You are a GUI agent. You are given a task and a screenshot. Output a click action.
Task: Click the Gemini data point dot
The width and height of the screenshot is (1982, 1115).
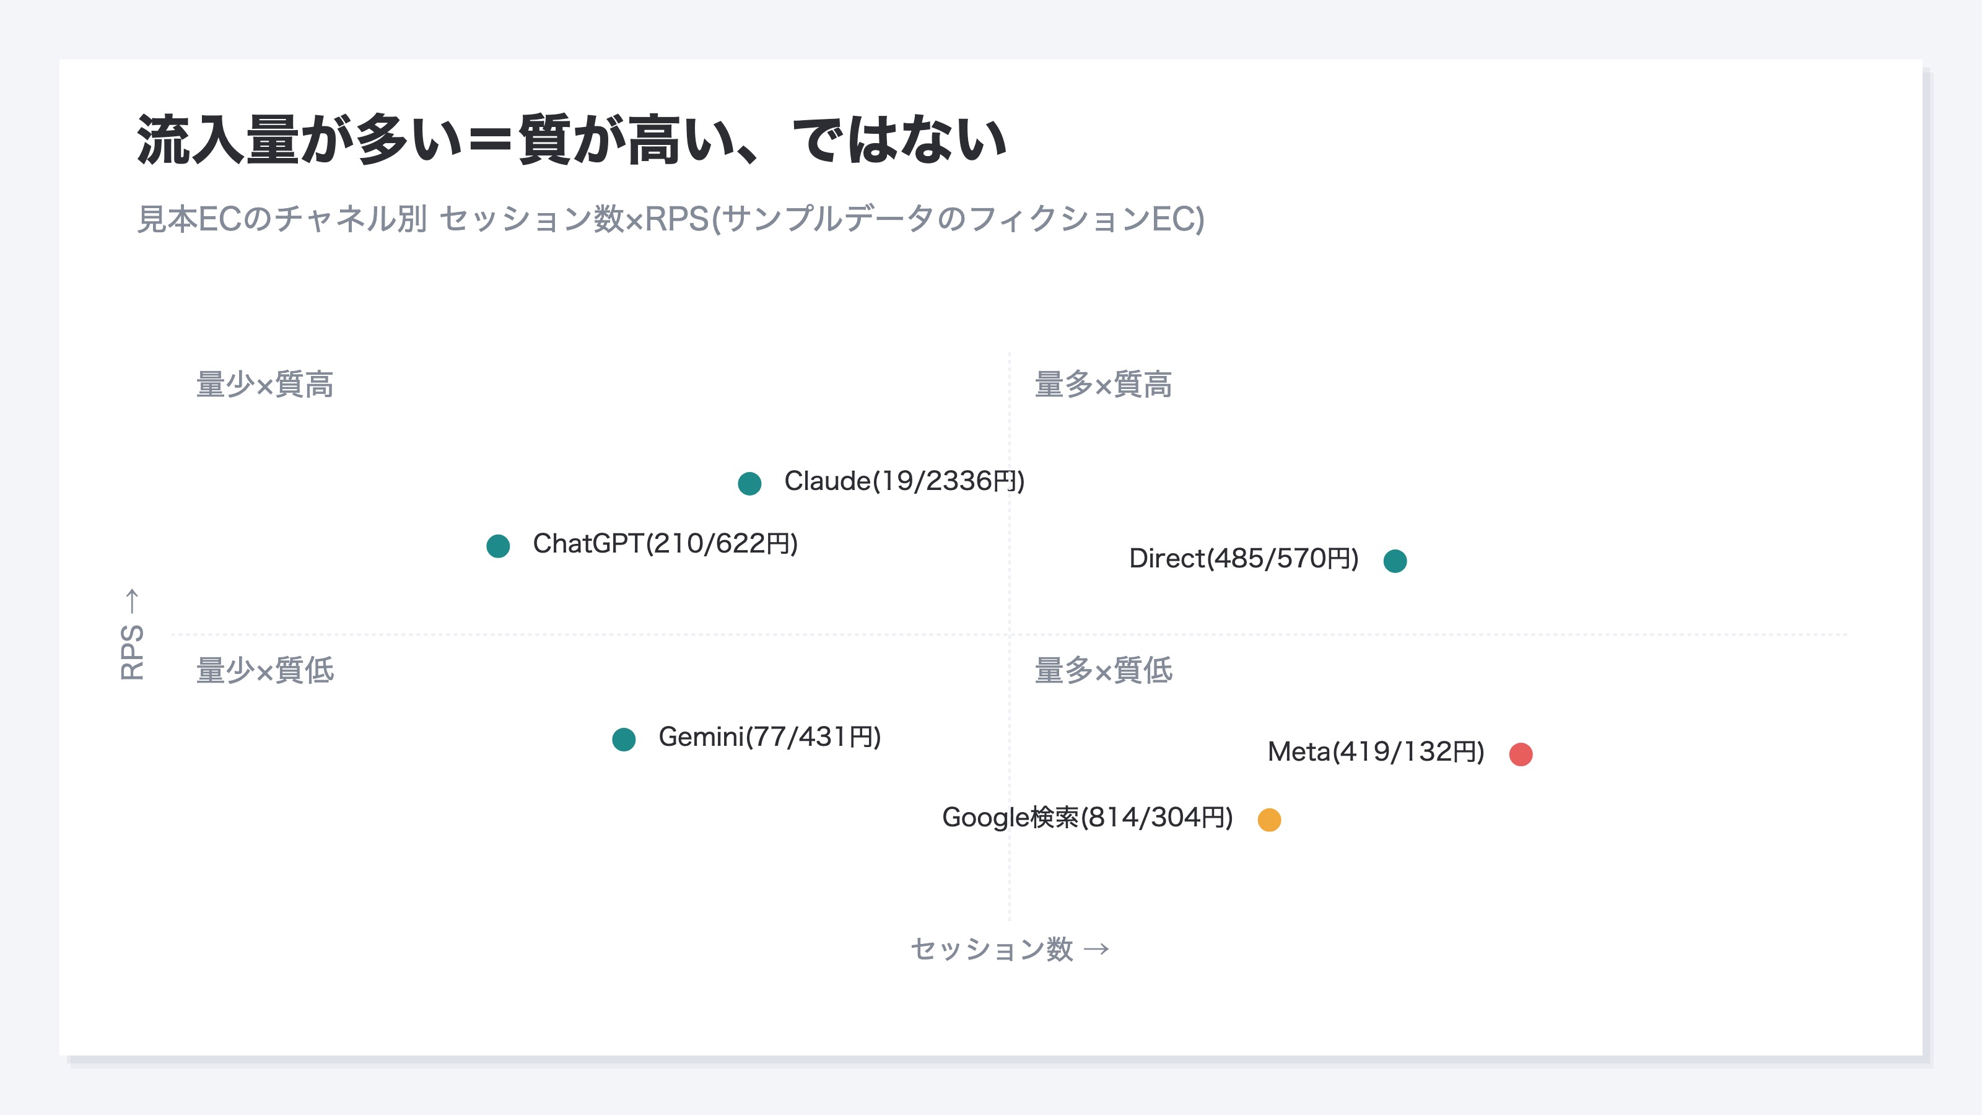(623, 740)
